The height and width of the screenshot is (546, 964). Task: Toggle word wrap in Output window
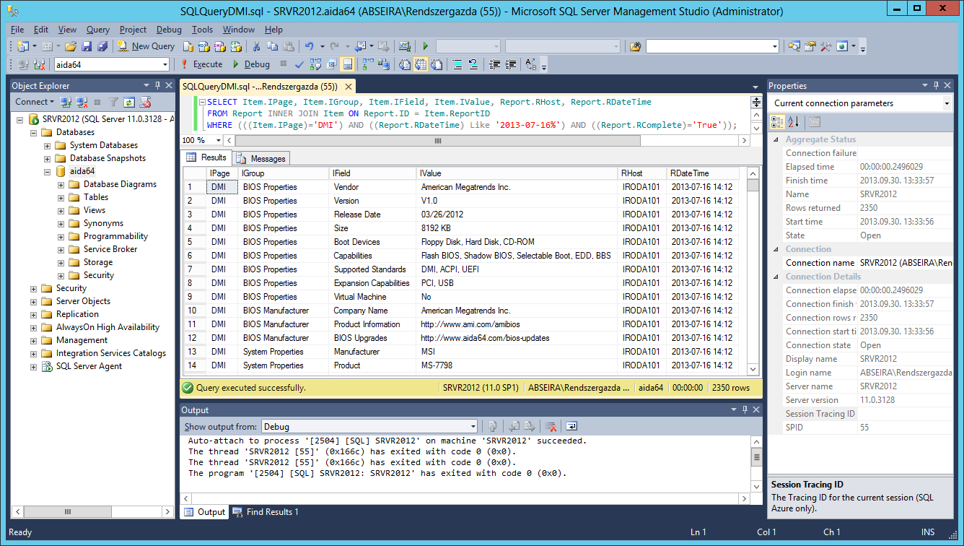point(571,426)
